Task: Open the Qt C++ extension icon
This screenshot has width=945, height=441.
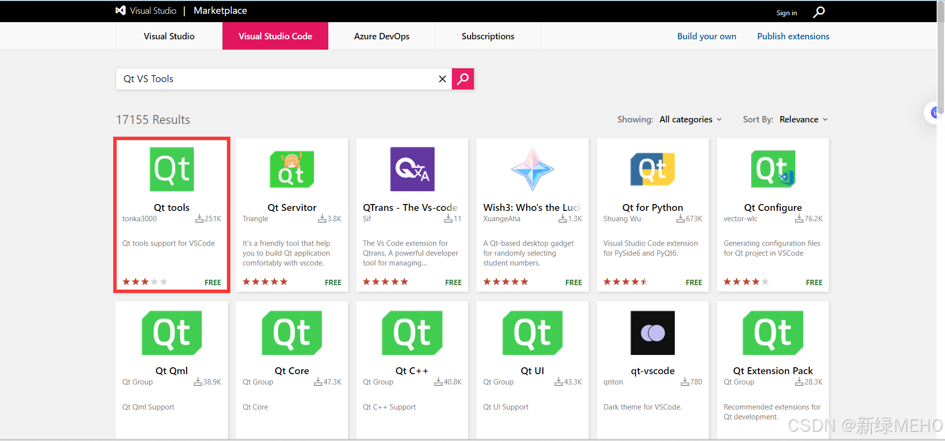Action: coord(412,333)
